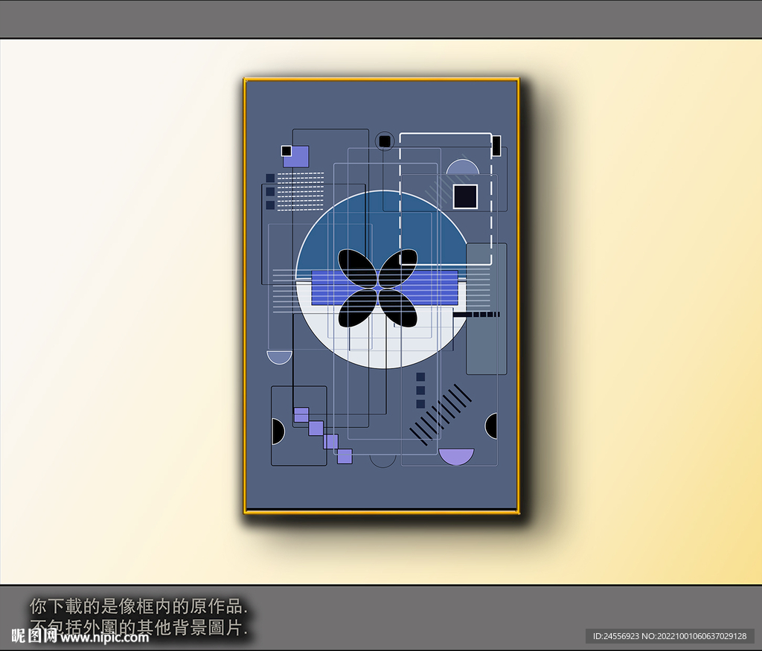This screenshot has height=651, width=762.
Task: Click the diagonal black stripes pattern
Action: tap(441, 414)
